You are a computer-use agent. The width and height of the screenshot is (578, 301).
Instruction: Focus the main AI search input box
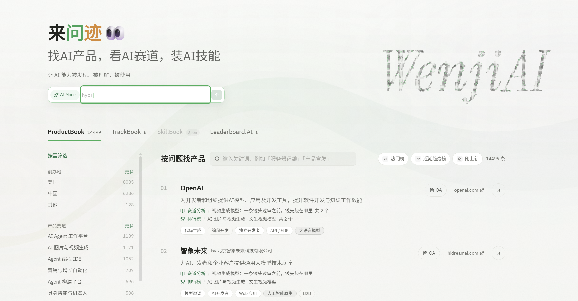(145, 95)
